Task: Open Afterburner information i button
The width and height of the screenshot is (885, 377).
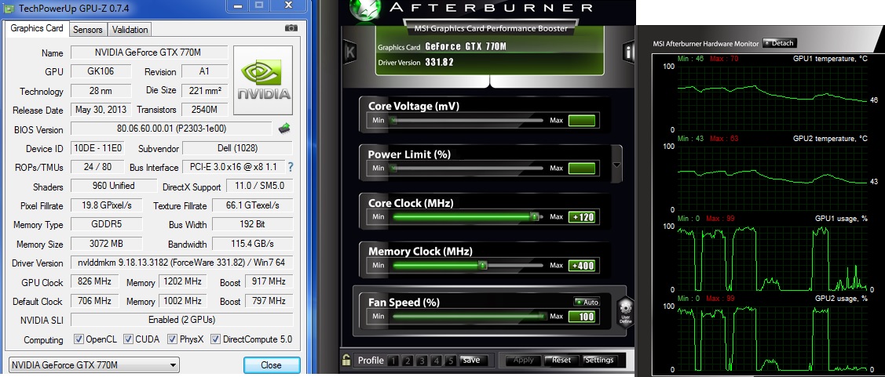Action: pyautogui.click(x=629, y=52)
